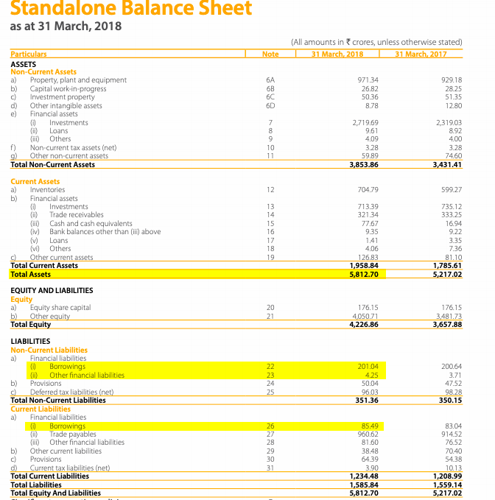Click the 1,958.84 total current assets value
This screenshot has height=500, width=495.
click(x=364, y=266)
